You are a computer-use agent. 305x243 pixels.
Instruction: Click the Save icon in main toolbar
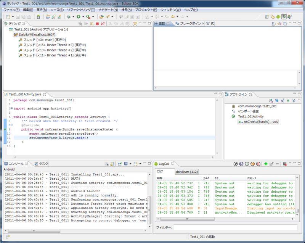coord(18,17)
